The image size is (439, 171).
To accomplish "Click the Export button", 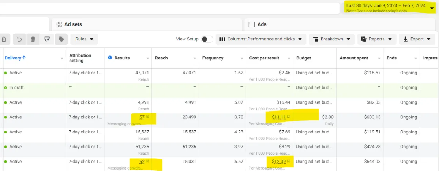I will tap(417, 39).
